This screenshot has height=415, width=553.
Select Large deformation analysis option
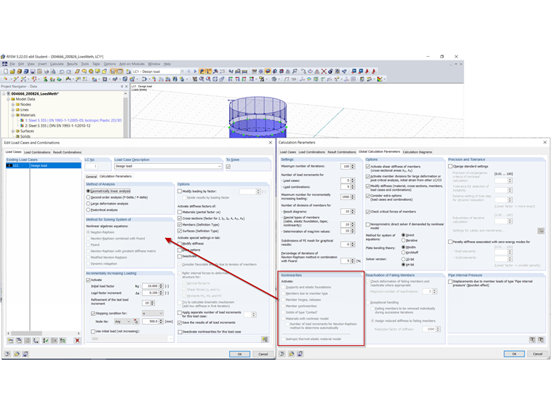(88, 204)
